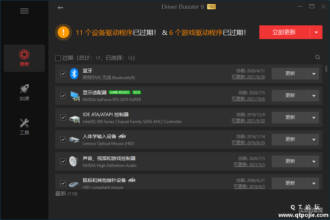Click the Lenovo Optical Mouse device icon
The height and width of the screenshot is (220, 330).
coord(74,140)
